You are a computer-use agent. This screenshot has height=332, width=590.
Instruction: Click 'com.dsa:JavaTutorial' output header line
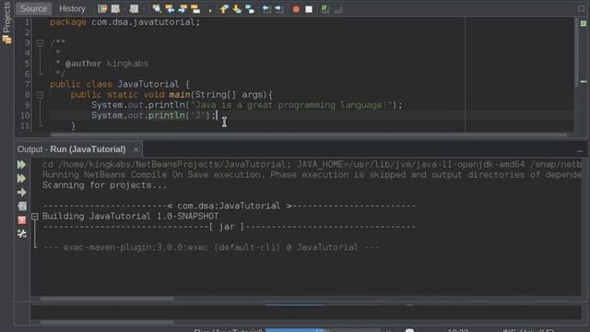click(230, 206)
